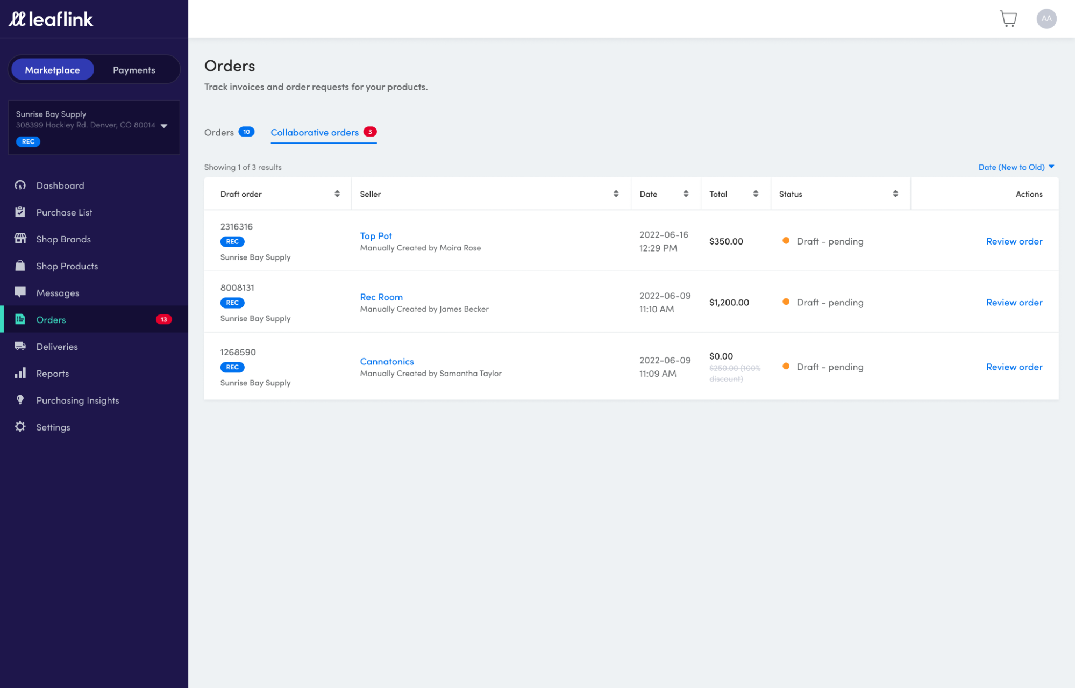Screen dimensions: 1075x688
Task: Sort by Draft order column arrows
Action: (x=337, y=193)
